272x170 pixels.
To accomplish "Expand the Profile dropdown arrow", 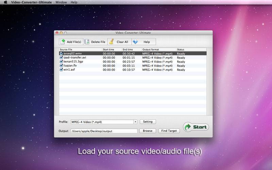I will (135, 122).
